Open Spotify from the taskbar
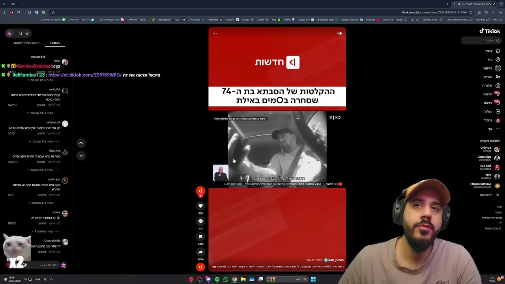Screen dimensions: 505x284 [x=217, y=279]
